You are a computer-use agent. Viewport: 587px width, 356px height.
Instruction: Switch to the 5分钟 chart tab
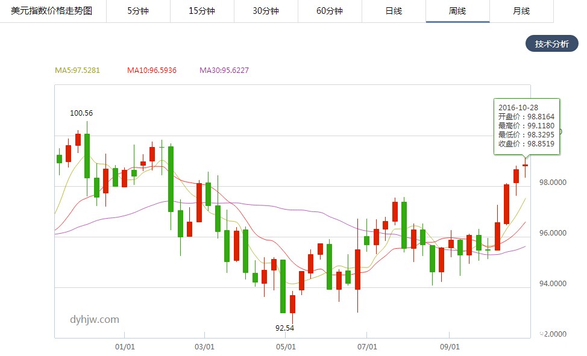point(138,11)
